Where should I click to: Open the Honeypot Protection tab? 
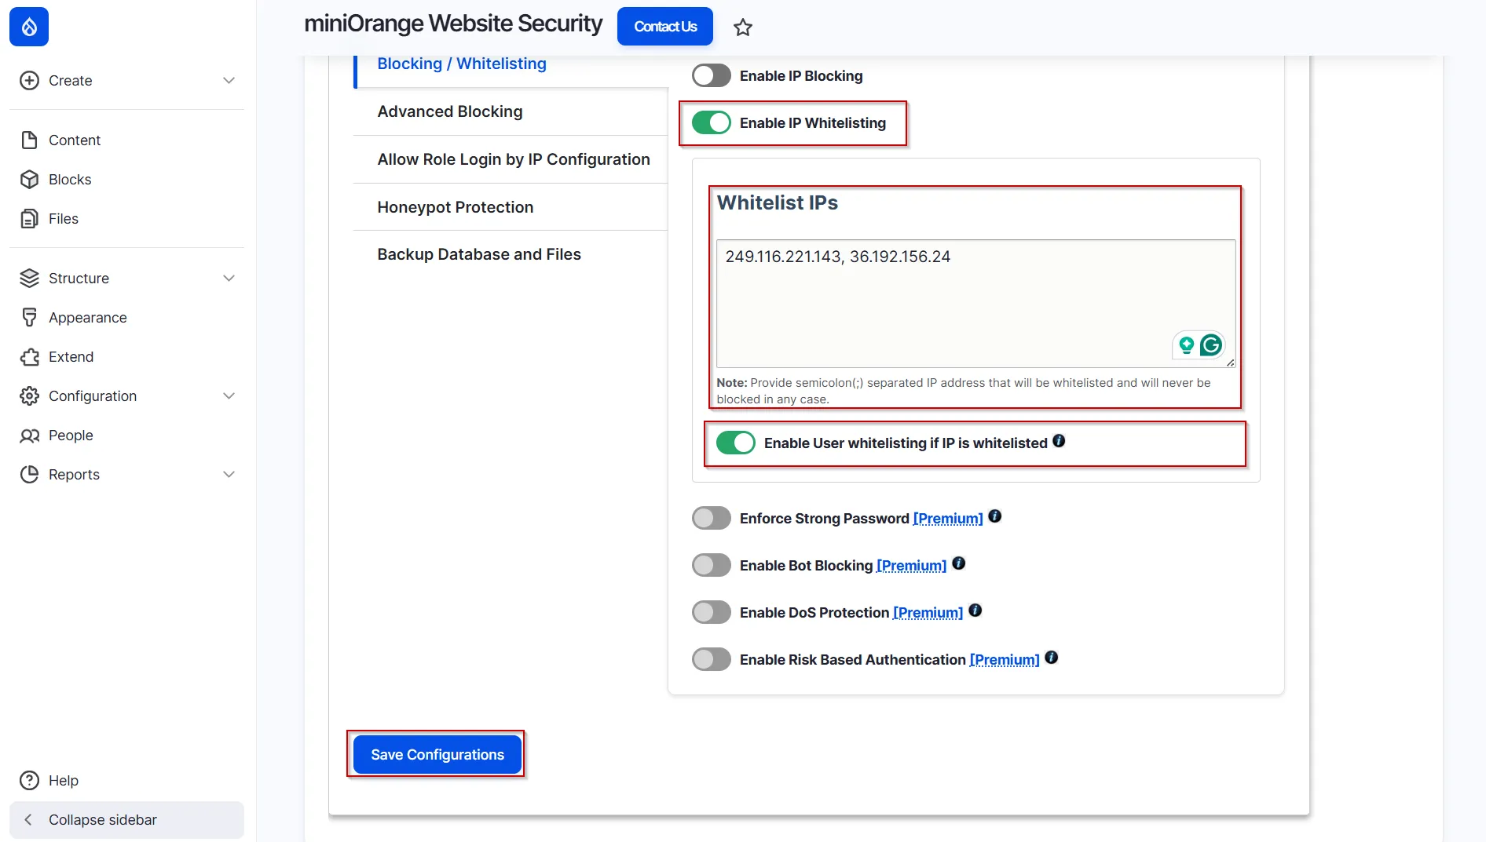511,207
